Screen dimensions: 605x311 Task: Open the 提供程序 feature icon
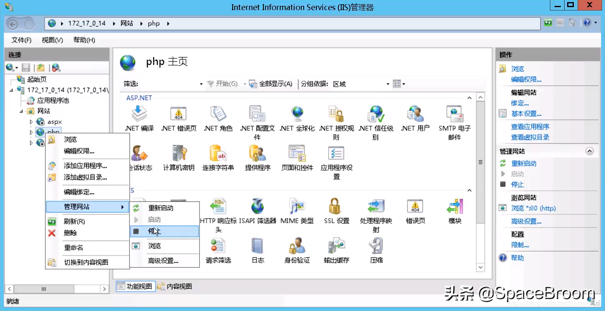click(257, 153)
